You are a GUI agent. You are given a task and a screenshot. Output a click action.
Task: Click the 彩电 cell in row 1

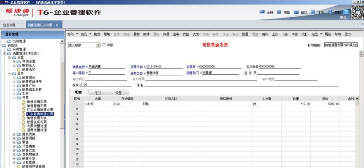171,104
